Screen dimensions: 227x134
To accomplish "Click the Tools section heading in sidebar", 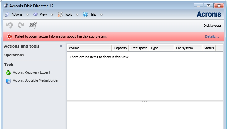I will (9, 65).
